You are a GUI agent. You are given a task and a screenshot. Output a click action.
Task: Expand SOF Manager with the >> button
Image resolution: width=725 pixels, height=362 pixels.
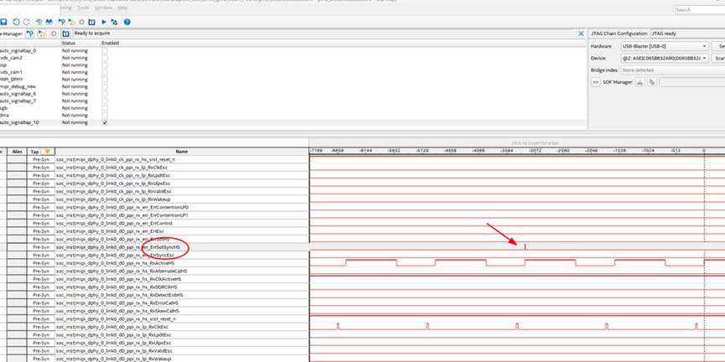(x=596, y=82)
